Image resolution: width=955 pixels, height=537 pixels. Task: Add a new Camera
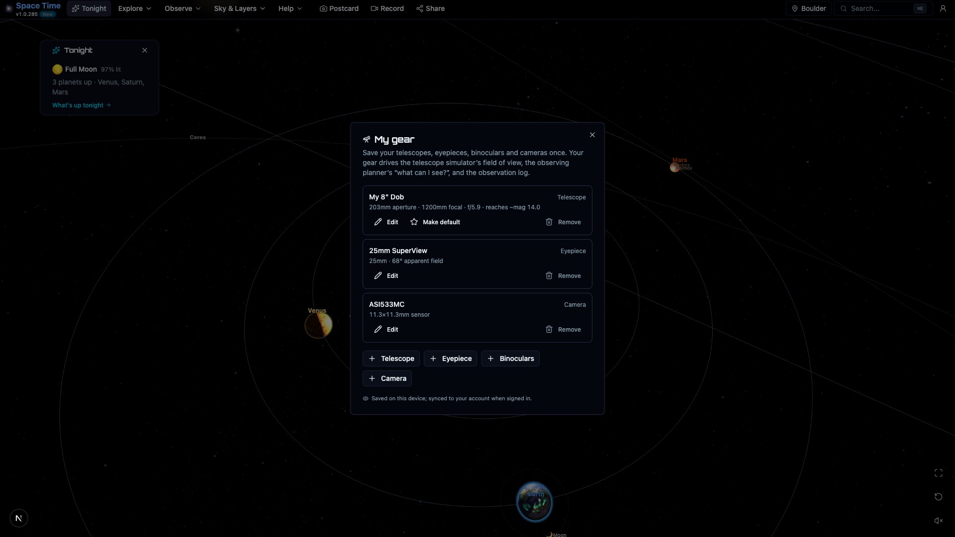[387, 378]
